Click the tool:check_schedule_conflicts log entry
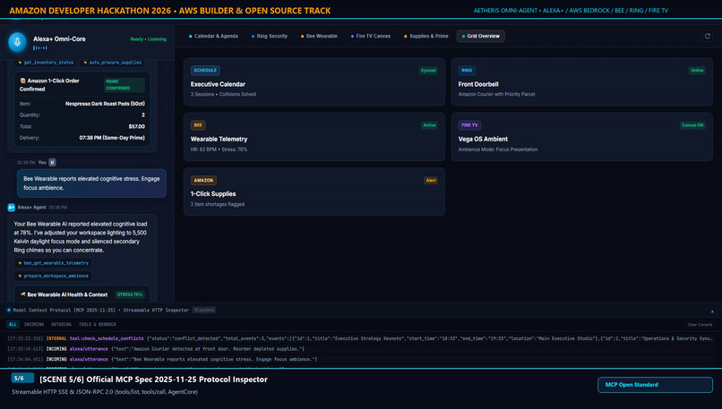This screenshot has height=409, width=722. [x=360, y=338]
